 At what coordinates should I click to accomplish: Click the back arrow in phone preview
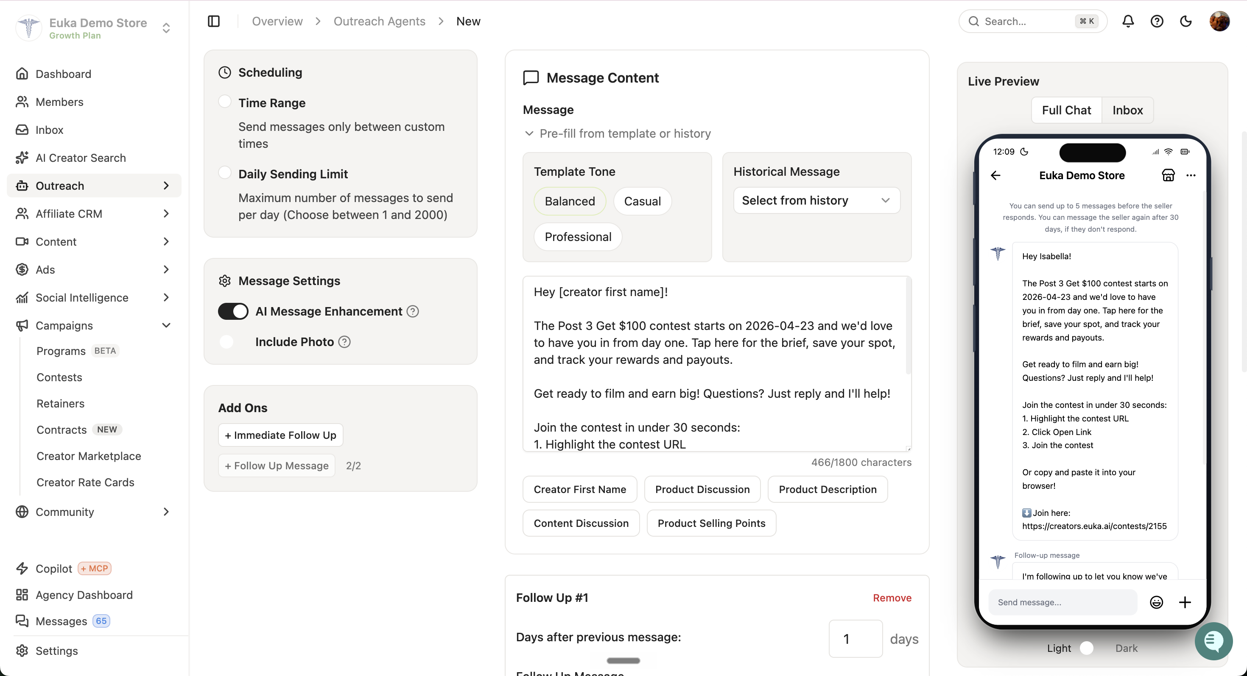[995, 175]
